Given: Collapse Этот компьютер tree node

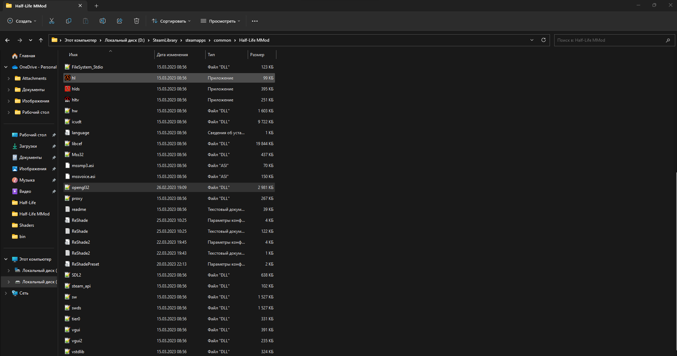Looking at the screenshot, I should (6, 259).
